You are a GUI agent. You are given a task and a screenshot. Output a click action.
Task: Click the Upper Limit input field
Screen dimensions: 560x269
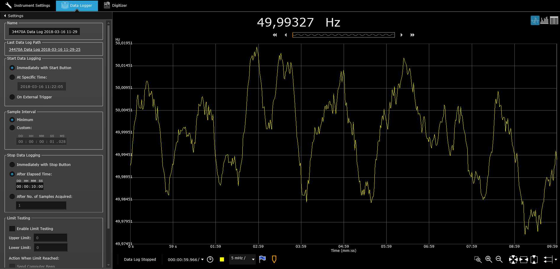point(50,238)
